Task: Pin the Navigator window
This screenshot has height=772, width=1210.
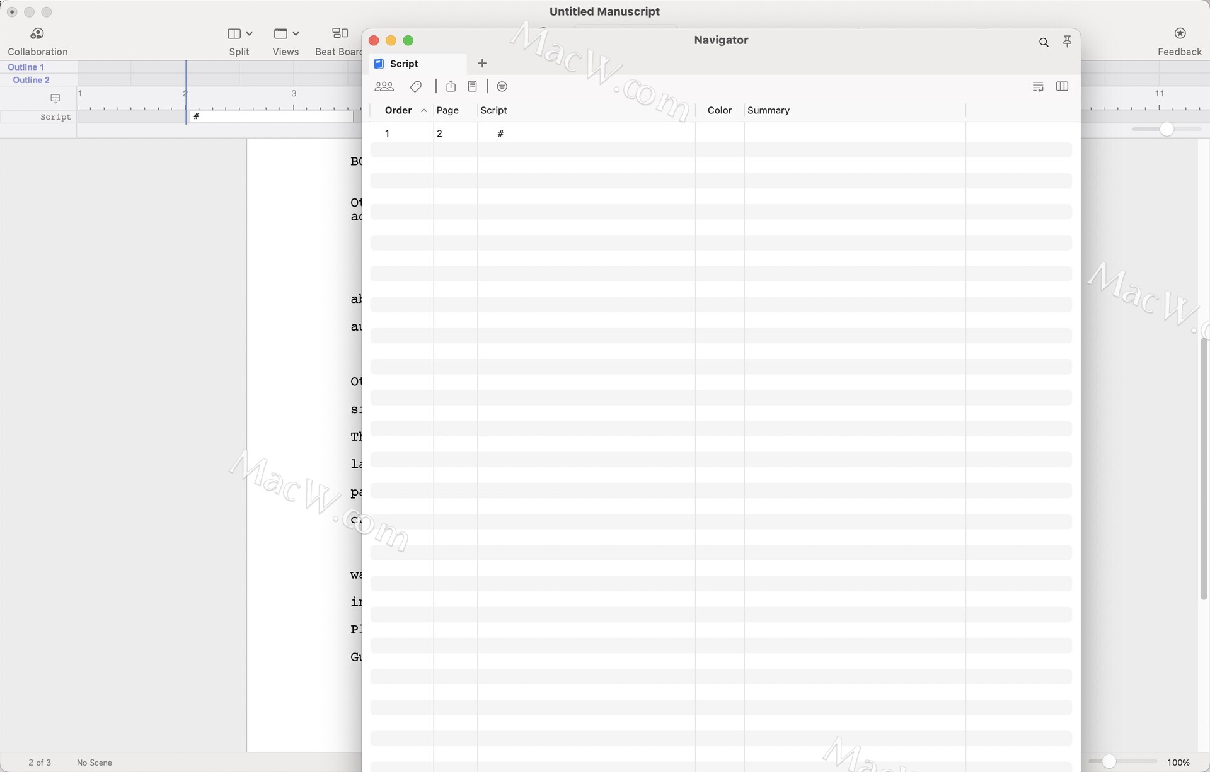Action: 1067,42
